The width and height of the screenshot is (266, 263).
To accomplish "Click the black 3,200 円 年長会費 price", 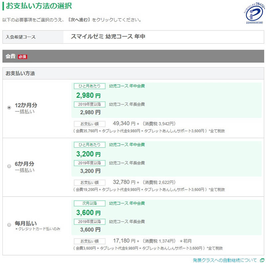I will pos(90,171).
